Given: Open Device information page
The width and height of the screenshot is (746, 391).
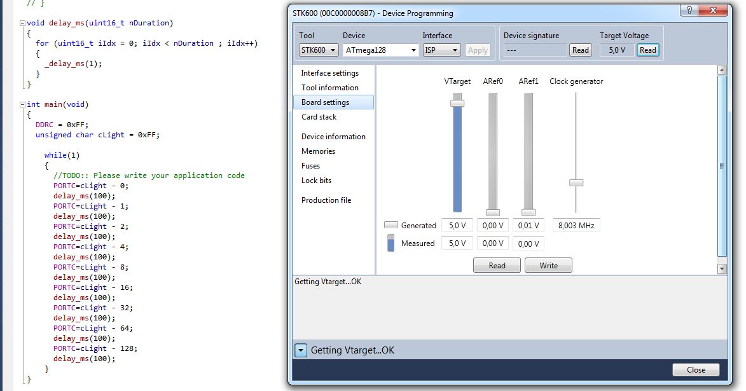Looking at the screenshot, I should point(333,137).
